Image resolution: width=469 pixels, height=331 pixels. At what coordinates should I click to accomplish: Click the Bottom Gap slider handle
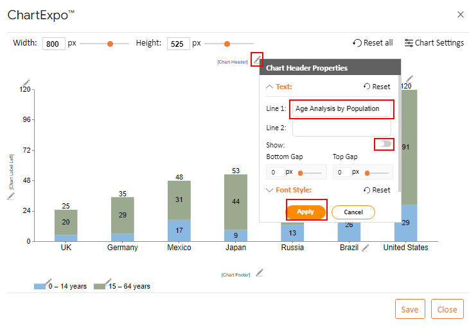tap(300, 173)
